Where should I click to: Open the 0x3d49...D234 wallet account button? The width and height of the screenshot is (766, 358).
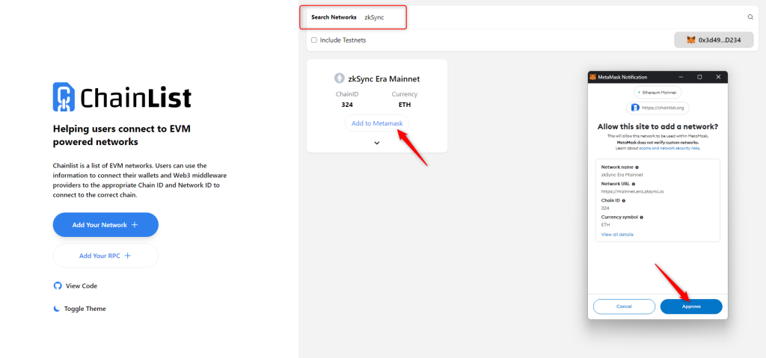coord(714,40)
